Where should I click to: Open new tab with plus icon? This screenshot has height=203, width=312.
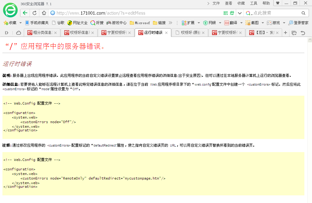[285, 33]
